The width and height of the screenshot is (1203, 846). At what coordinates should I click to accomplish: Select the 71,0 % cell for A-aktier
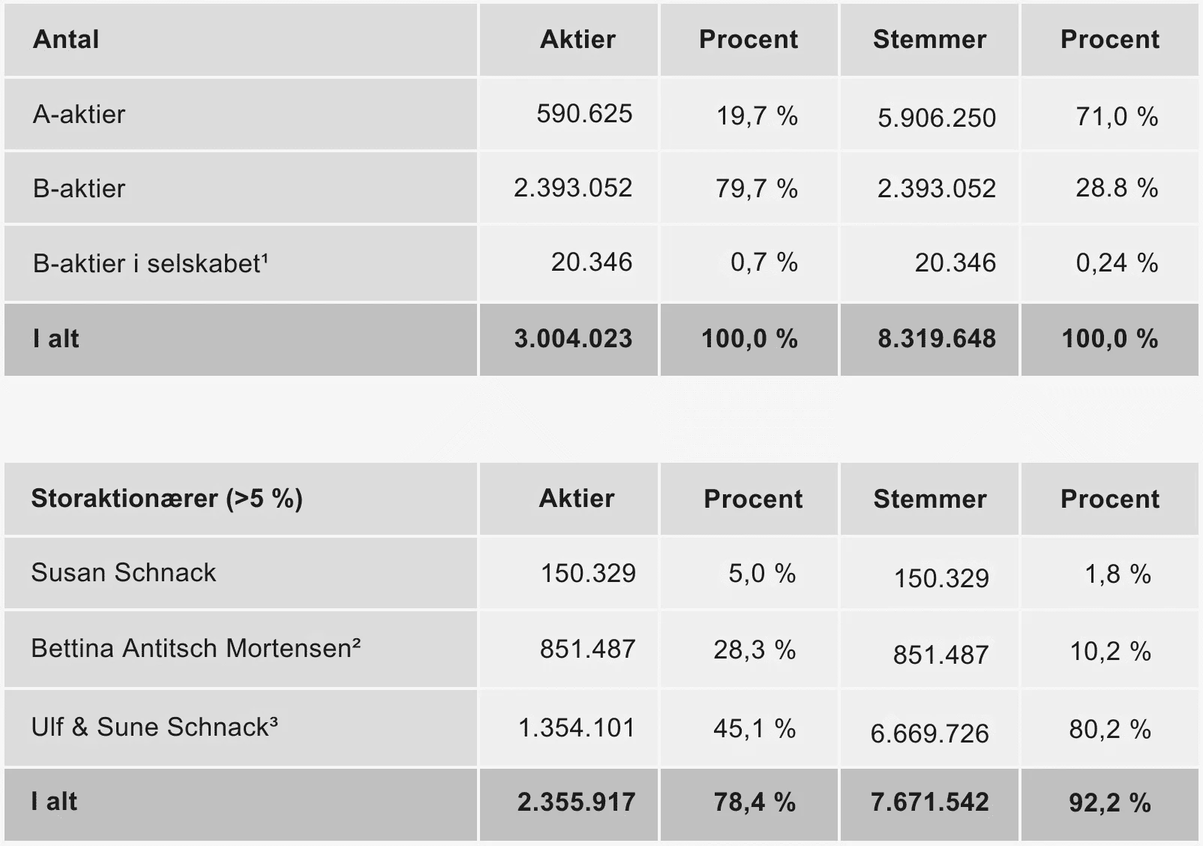point(1116,116)
